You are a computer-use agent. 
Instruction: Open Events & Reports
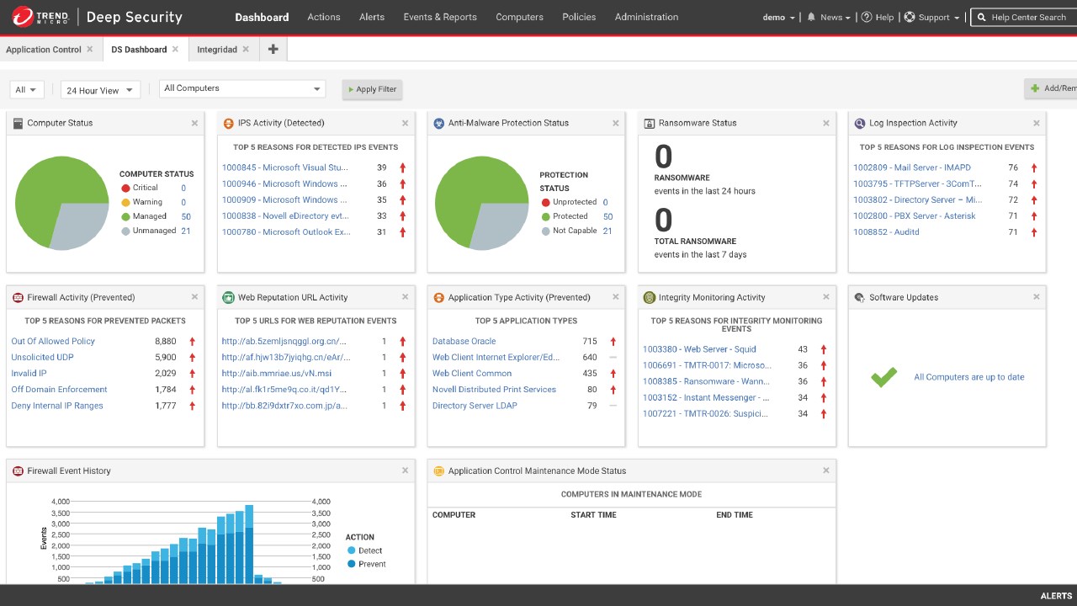point(440,17)
